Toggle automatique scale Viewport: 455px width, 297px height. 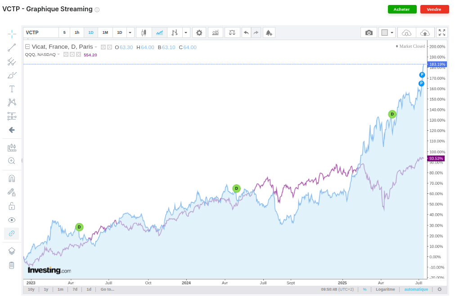[x=416, y=289]
